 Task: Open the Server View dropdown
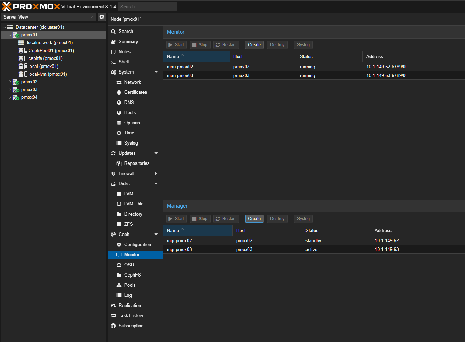48,17
